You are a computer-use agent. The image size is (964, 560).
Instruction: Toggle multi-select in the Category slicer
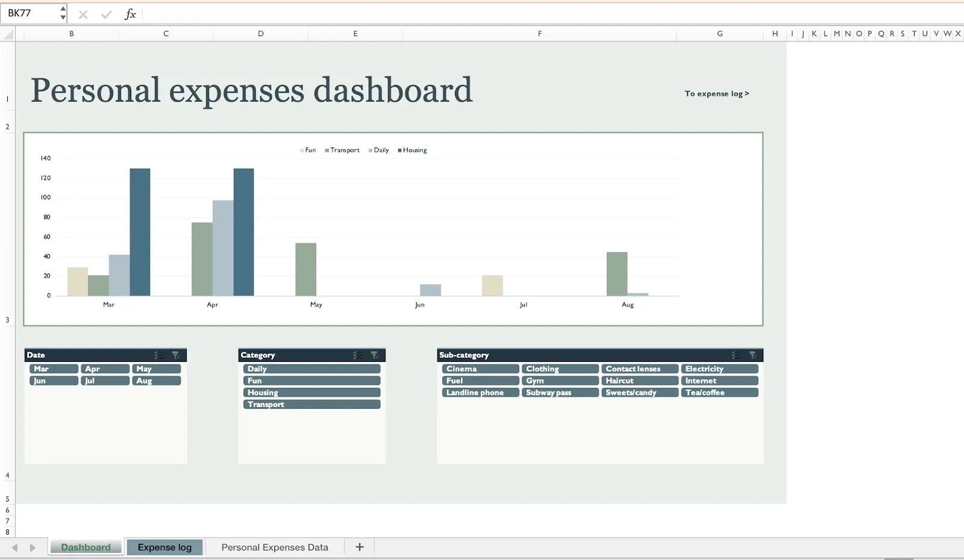coord(357,355)
